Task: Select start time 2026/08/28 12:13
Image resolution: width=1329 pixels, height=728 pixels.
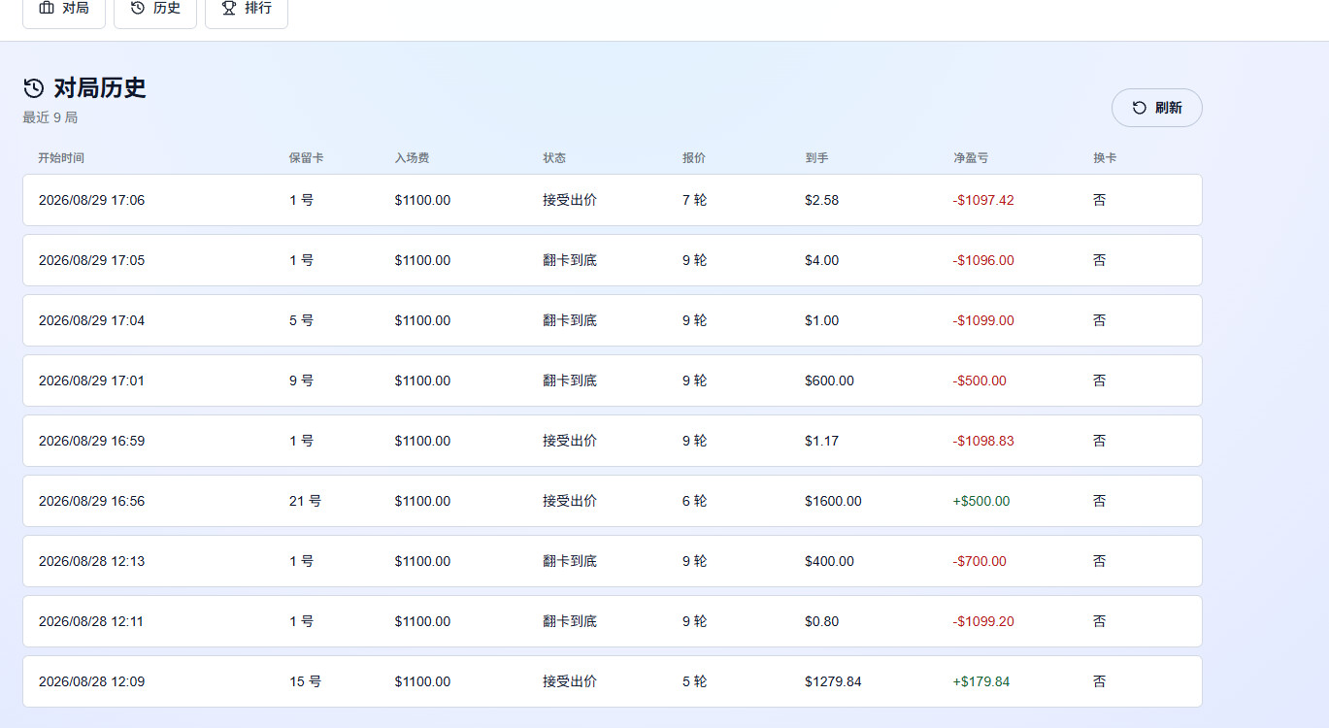Action: pos(91,561)
